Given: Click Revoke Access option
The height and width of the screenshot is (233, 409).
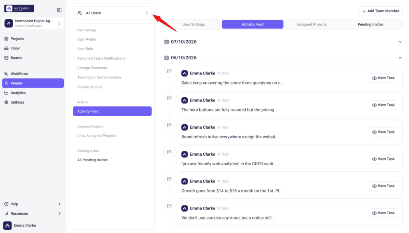Looking at the screenshot, I should point(89,87).
